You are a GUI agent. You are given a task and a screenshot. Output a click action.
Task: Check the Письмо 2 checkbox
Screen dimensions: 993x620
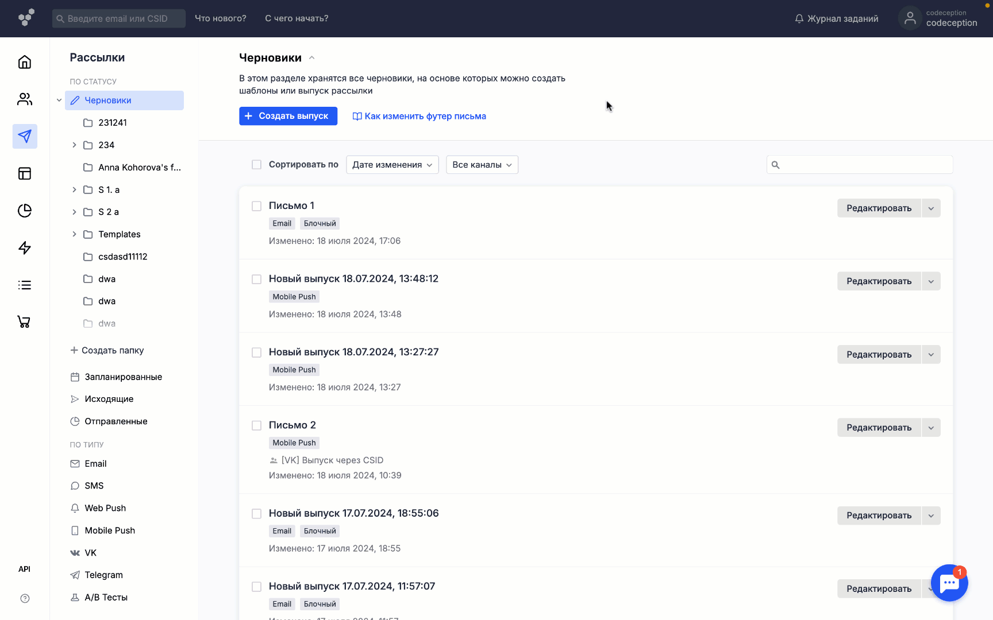pyautogui.click(x=256, y=425)
